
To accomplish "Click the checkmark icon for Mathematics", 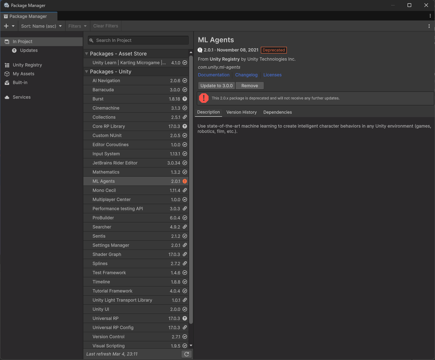I will pyautogui.click(x=185, y=172).
